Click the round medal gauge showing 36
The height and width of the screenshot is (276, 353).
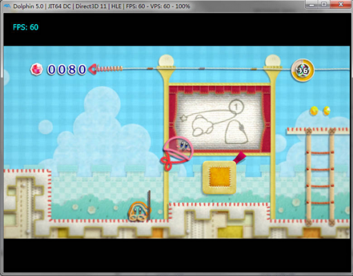click(303, 70)
